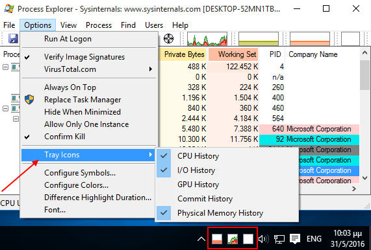This screenshot has height=250, width=371.
Task: Collapse the top process tree node
Action: pos(5,67)
